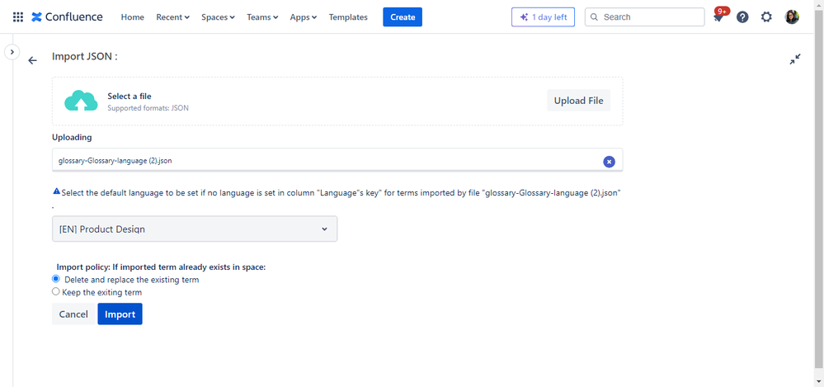Click the Import button
Screen dimensions: 824x387
point(120,314)
